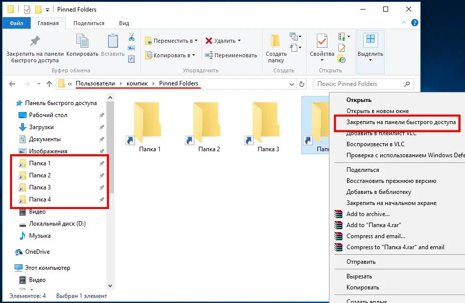Click the Копировать ribbon icon
This screenshot has width=465, height=303.
[x=82, y=41]
